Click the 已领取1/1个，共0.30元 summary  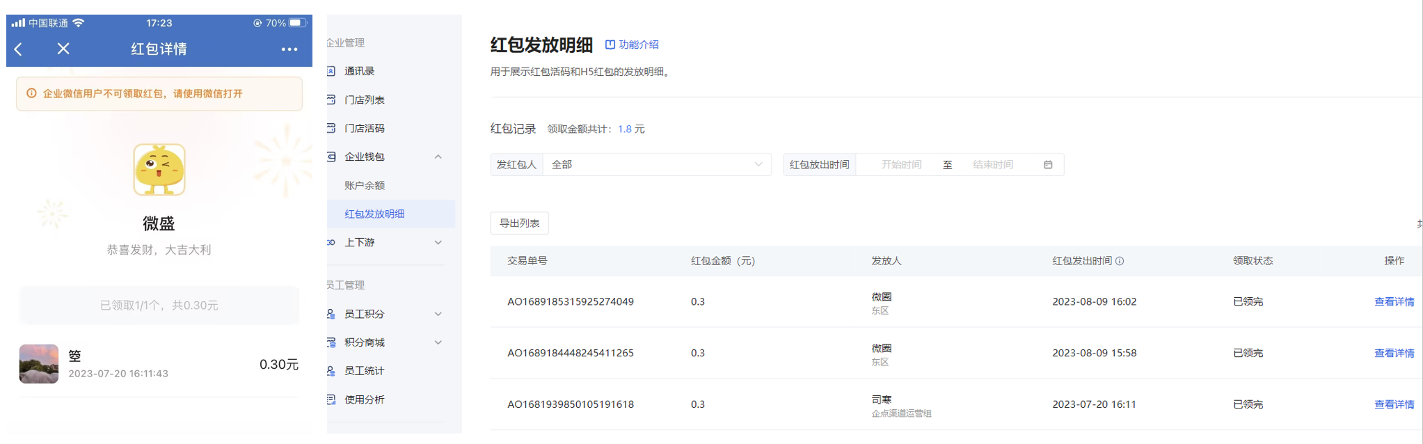point(159,306)
